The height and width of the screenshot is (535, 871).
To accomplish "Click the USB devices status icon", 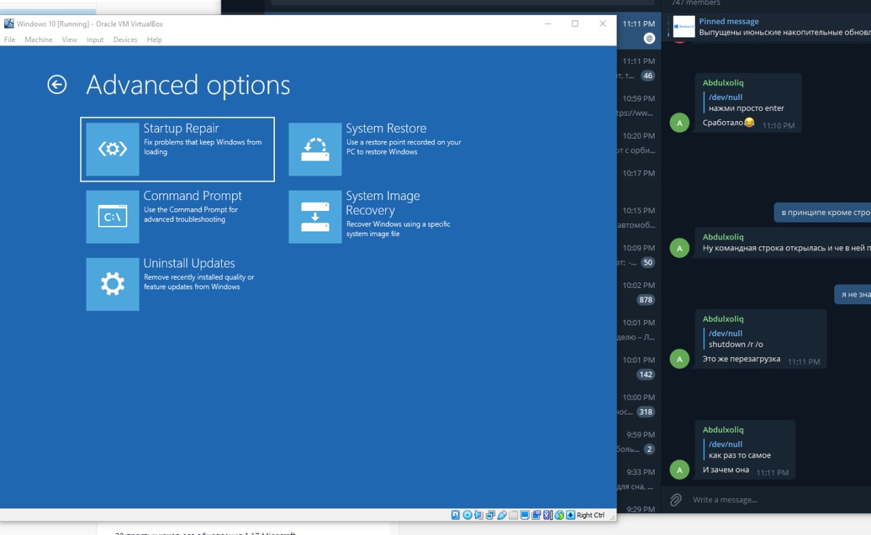I will point(502,515).
